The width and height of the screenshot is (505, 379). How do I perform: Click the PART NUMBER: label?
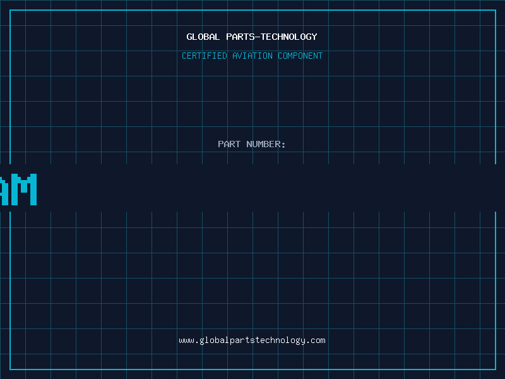coord(252,144)
